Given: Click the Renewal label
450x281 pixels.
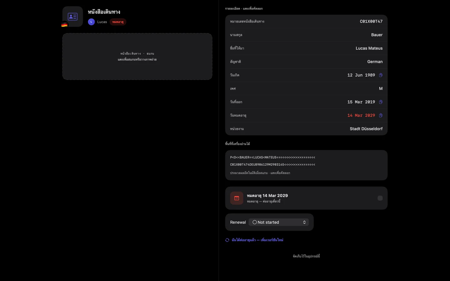Looking at the screenshot, I should pyautogui.click(x=238, y=222).
